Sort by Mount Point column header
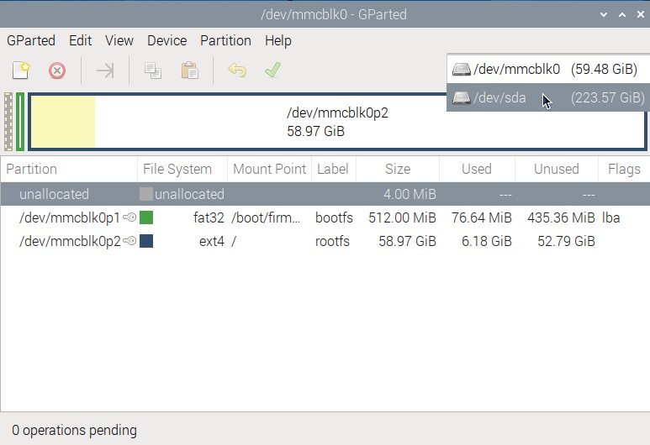This screenshot has height=445, width=650. pos(269,169)
